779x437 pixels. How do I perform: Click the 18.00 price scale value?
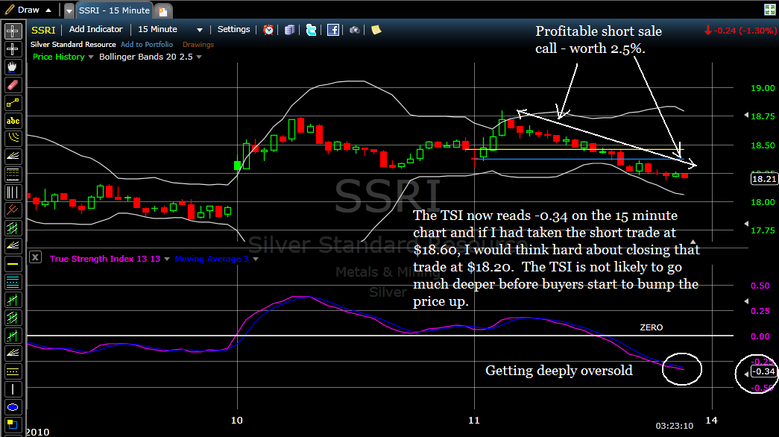point(763,202)
